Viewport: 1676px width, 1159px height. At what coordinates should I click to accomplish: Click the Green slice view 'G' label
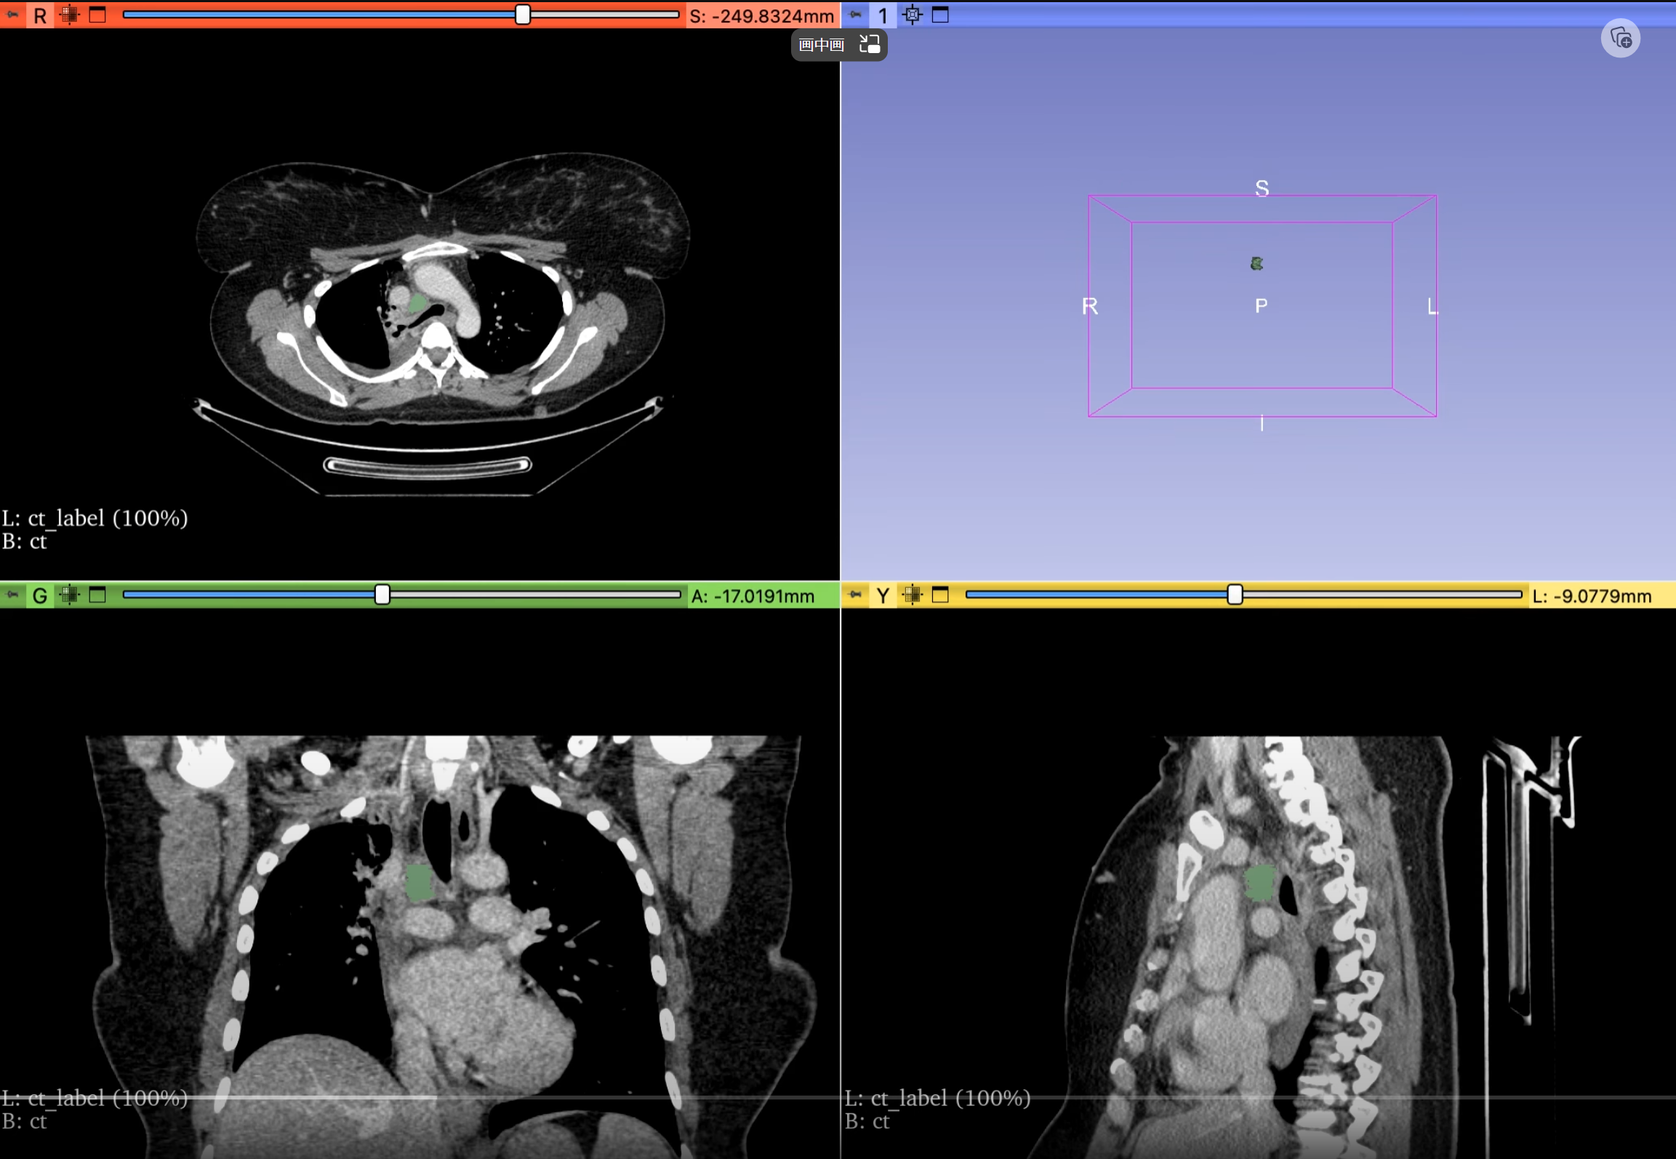(x=40, y=595)
